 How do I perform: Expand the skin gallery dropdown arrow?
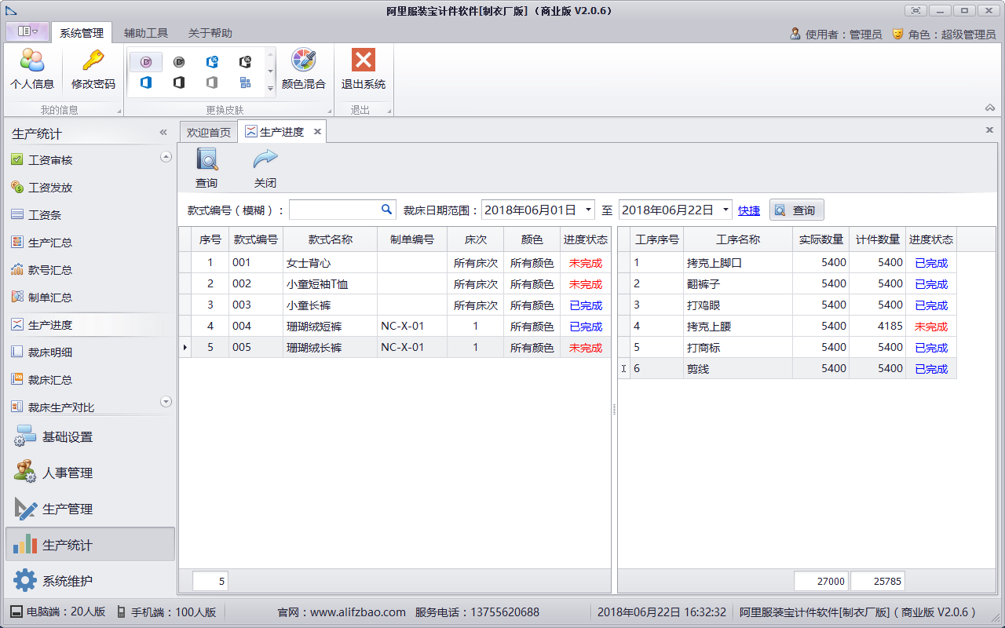coord(271,89)
